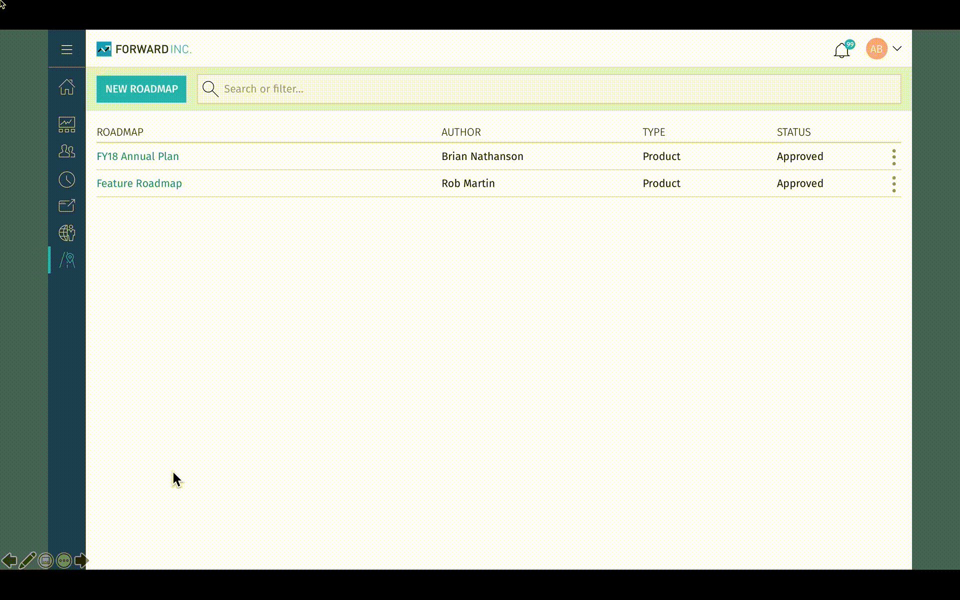Open the dashboard chart sidebar icon
Image resolution: width=960 pixels, height=600 pixels.
click(66, 124)
